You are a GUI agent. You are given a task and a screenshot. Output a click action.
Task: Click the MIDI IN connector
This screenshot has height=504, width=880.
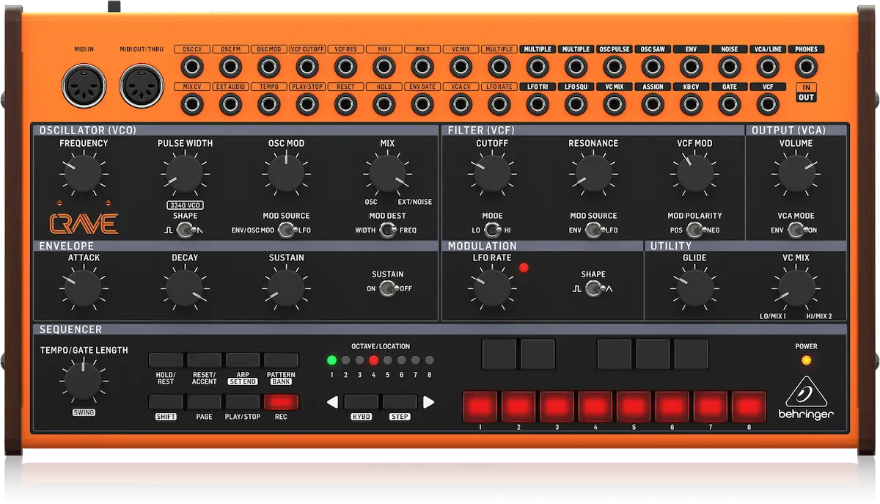pyautogui.click(x=83, y=87)
